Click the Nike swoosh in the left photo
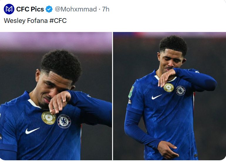The height and width of the screenshot is (162, 226). click(x=32, y=130)
